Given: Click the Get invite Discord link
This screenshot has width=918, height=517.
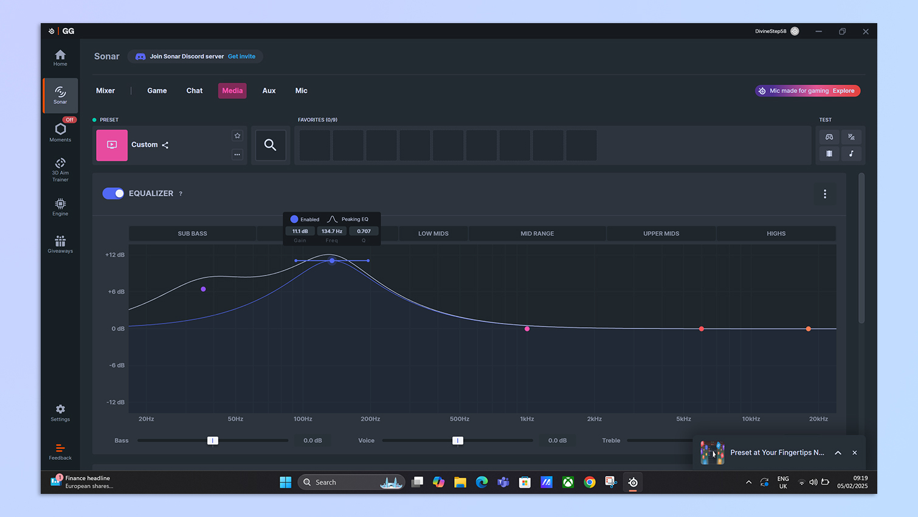Looking at the screenshot, I should [241, 57].
